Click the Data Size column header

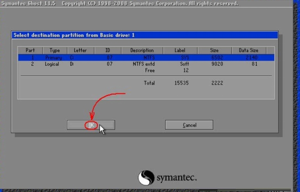(x=249, y=50)
